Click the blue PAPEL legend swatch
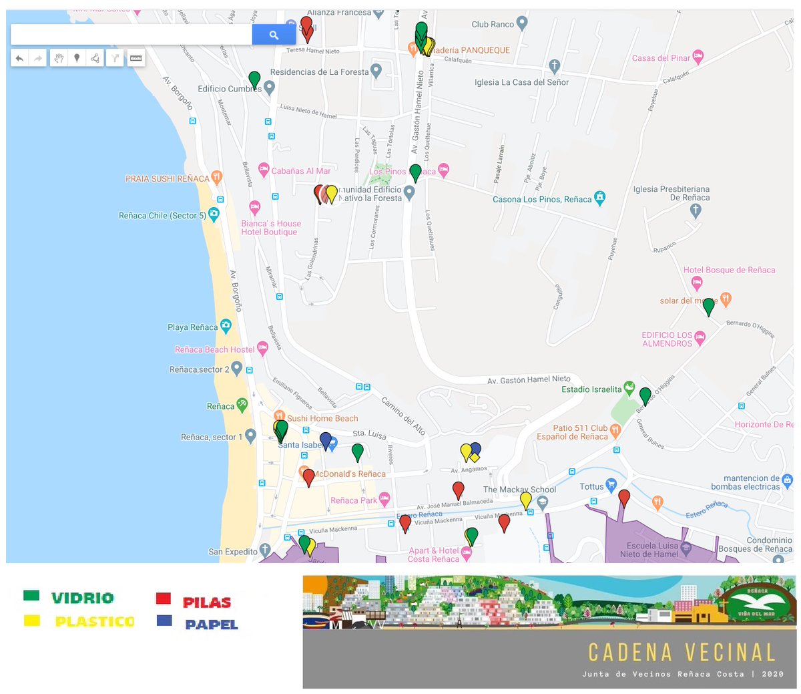This screenshot has width=801, height=694. [164, 621]
